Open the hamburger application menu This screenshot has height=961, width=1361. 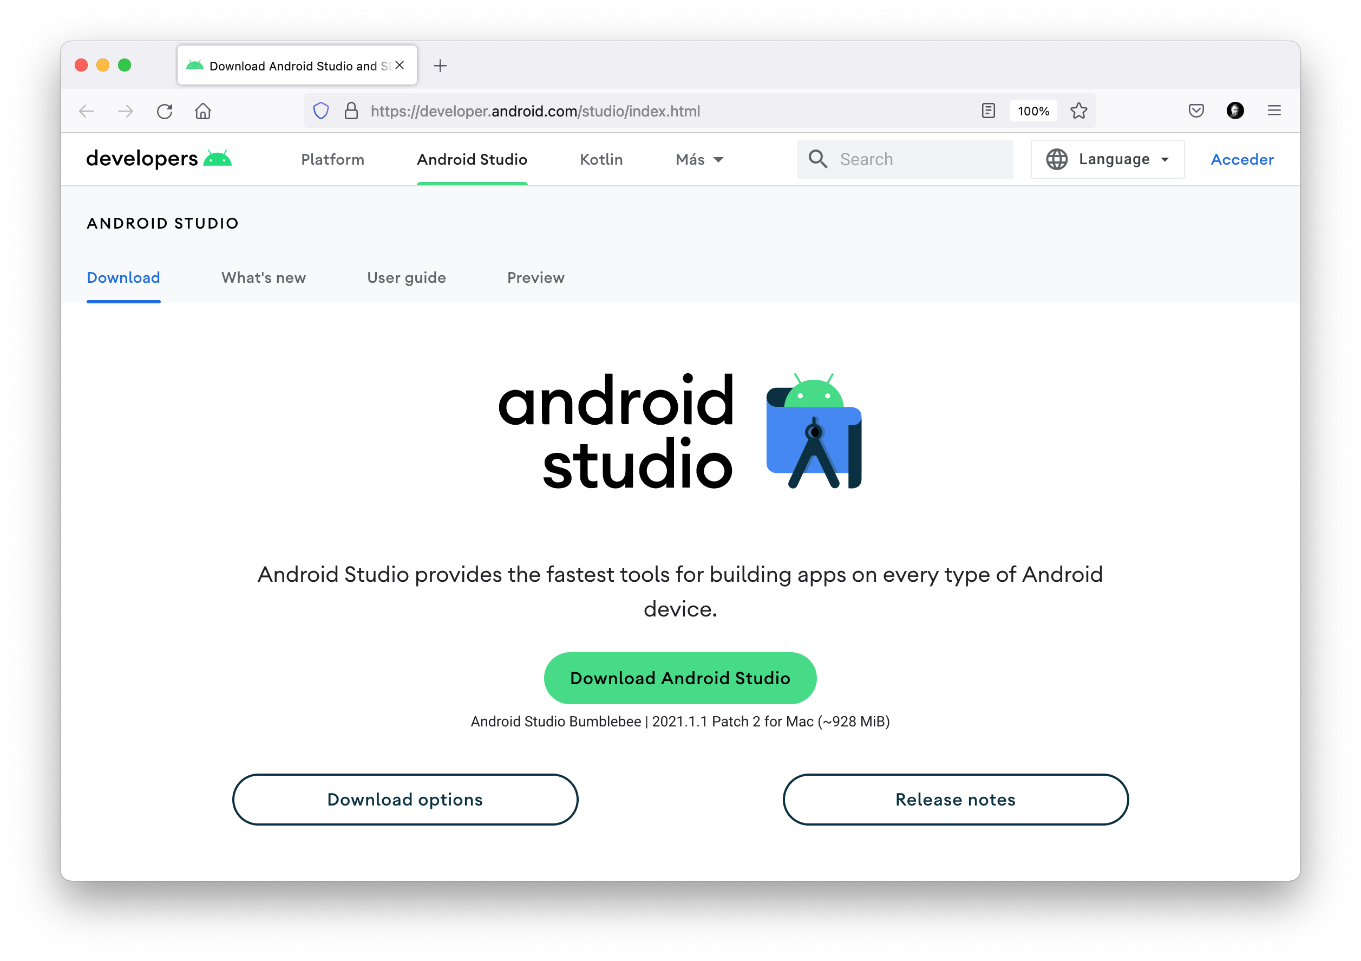(x=1274, y=111)
